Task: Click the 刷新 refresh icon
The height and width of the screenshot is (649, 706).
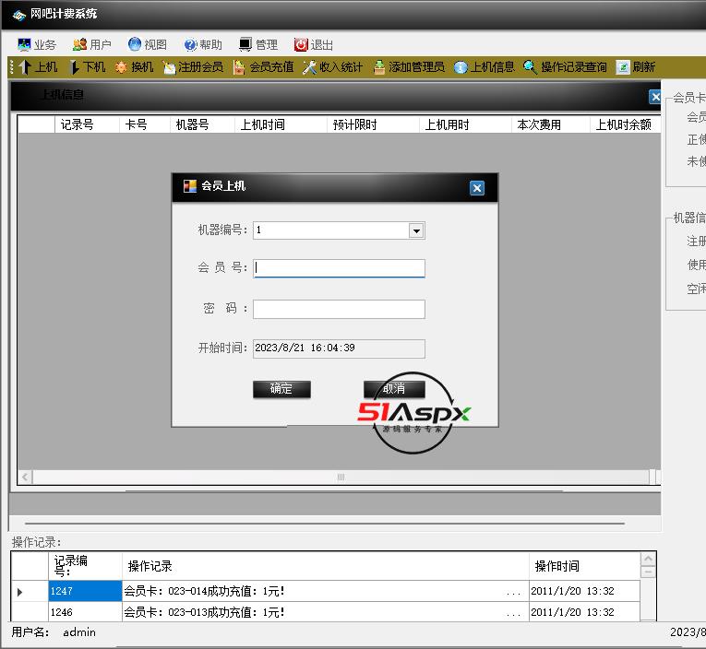Action: click(x=623, y=67)
